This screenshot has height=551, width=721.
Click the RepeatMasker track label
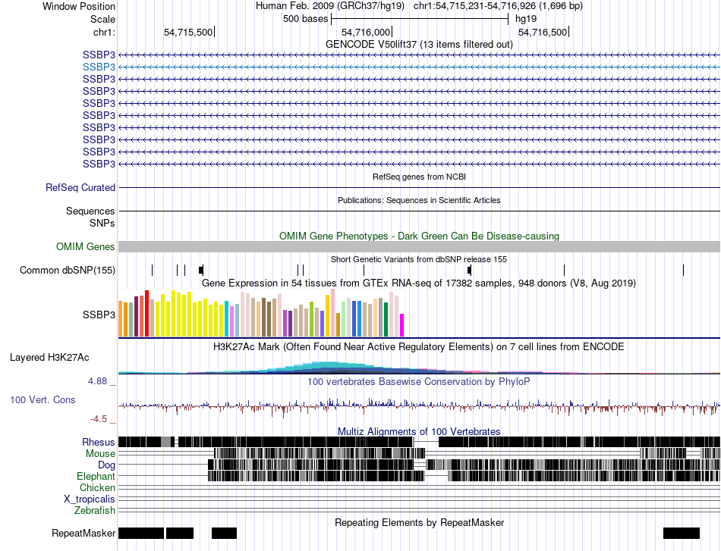click(x=83, y=533)
